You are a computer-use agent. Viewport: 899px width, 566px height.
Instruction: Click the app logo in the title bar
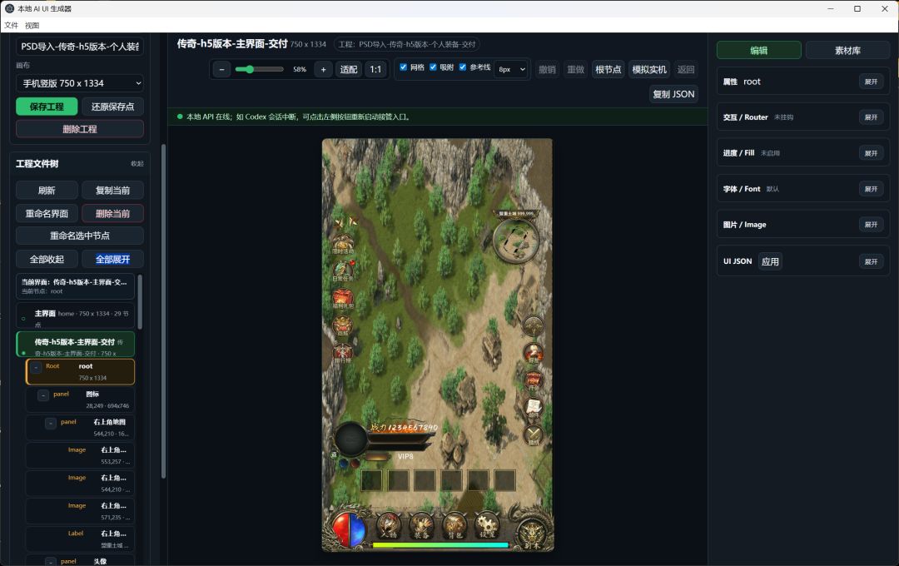pos(9,8)
